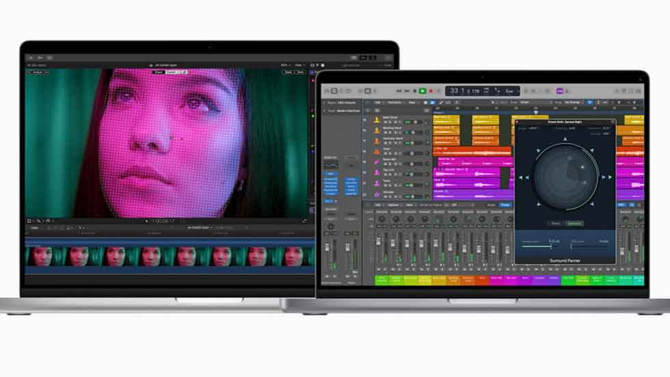Open the project name dropdown centered above the timeline
The height and width of the screenshot is (377, 670).
coord(200,228)
